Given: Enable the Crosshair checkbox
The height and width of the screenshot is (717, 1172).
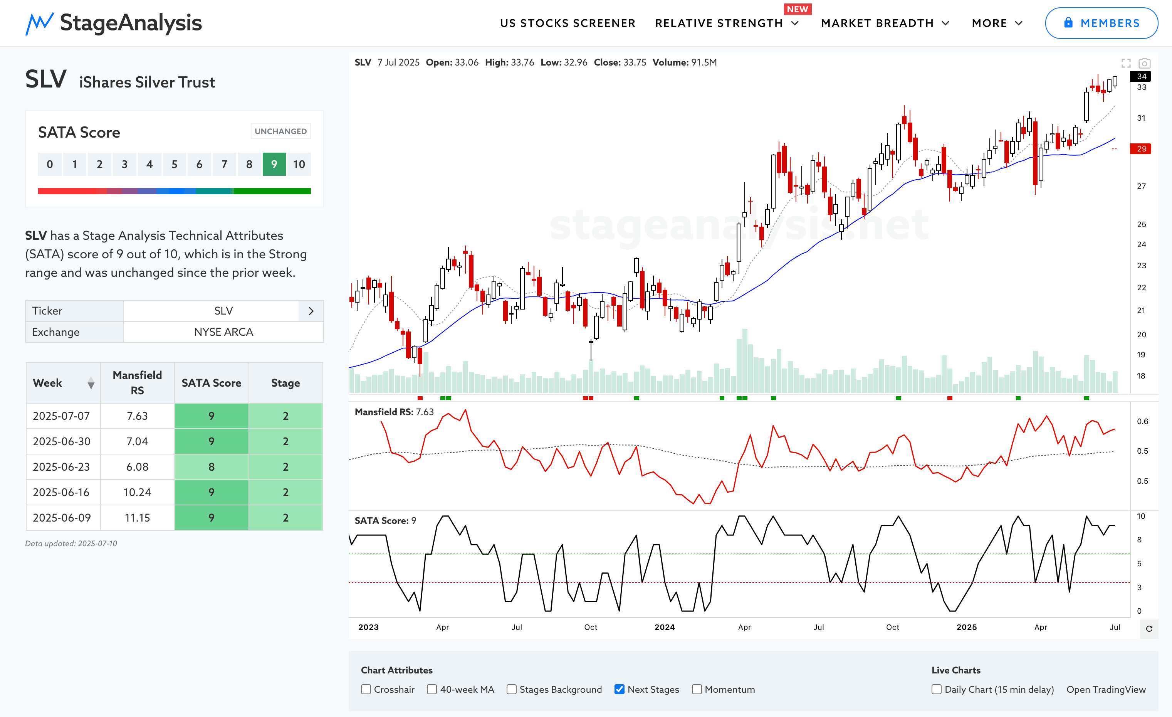Looking at the screenshot, I should click(x=366, y=689).
